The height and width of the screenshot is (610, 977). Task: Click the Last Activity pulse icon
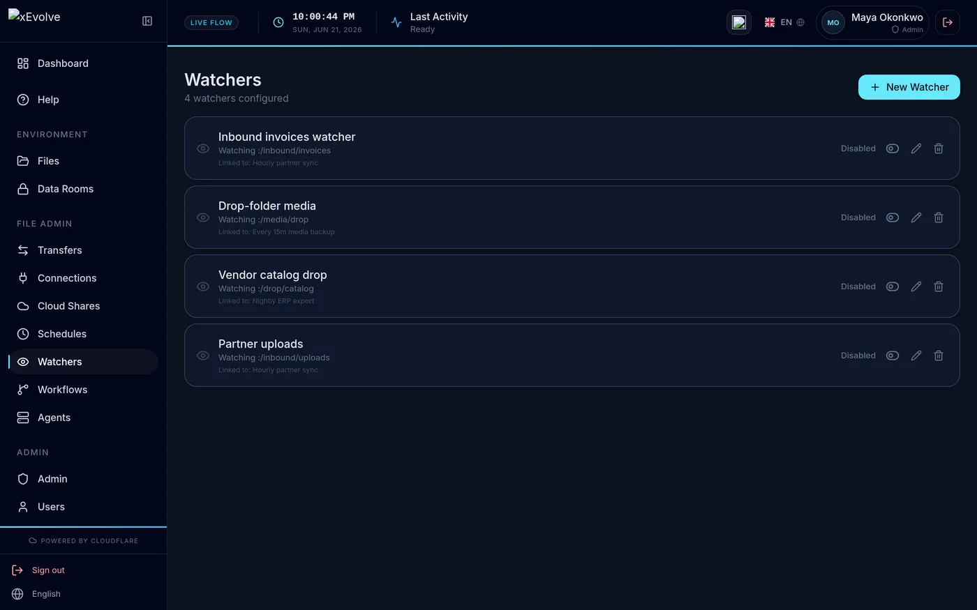point(396,22)
